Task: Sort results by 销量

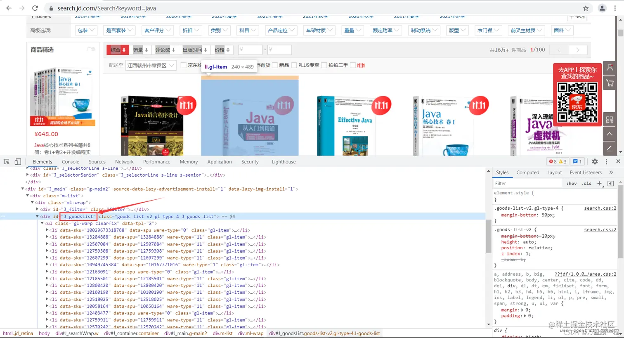Action: (x=141, y=50)
